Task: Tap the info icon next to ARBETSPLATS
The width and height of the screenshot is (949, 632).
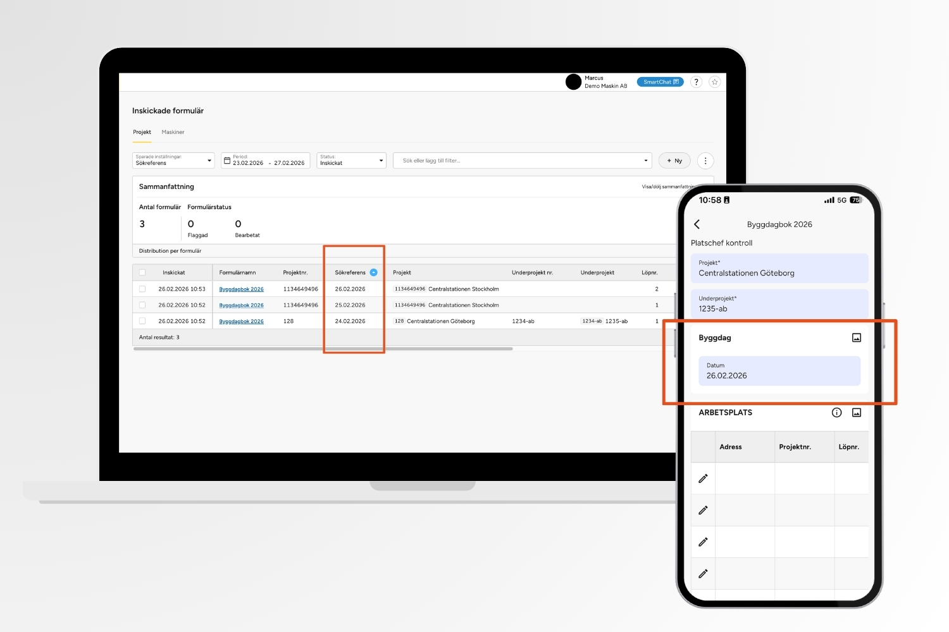Action: coord(836,413)
